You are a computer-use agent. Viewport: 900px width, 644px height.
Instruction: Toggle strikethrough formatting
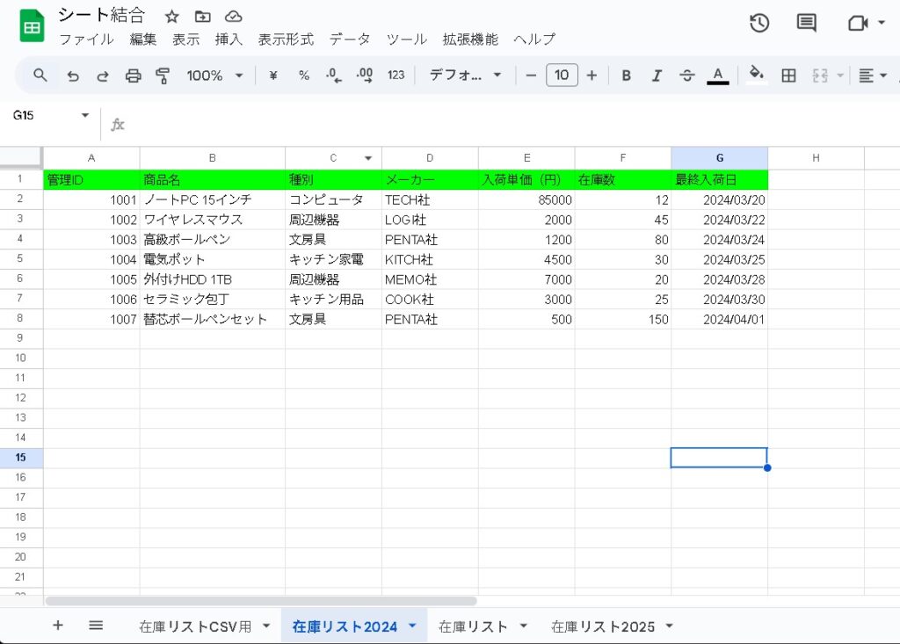coord(687,76)
